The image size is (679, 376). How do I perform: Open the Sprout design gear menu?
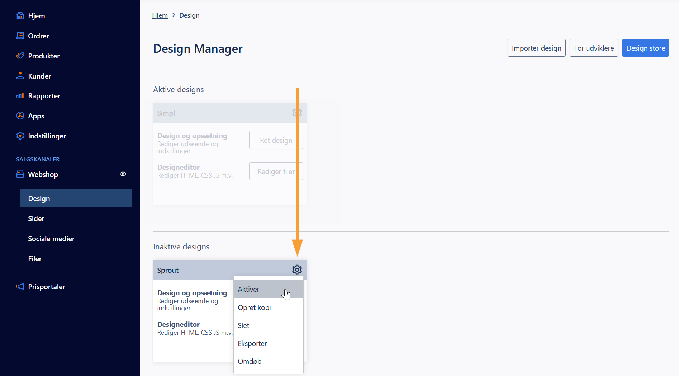point(297,270)
